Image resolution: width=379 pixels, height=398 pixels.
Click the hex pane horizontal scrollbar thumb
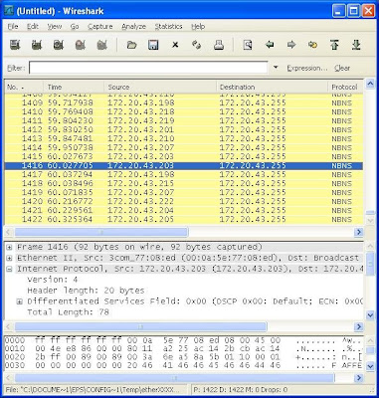[175, 378]
